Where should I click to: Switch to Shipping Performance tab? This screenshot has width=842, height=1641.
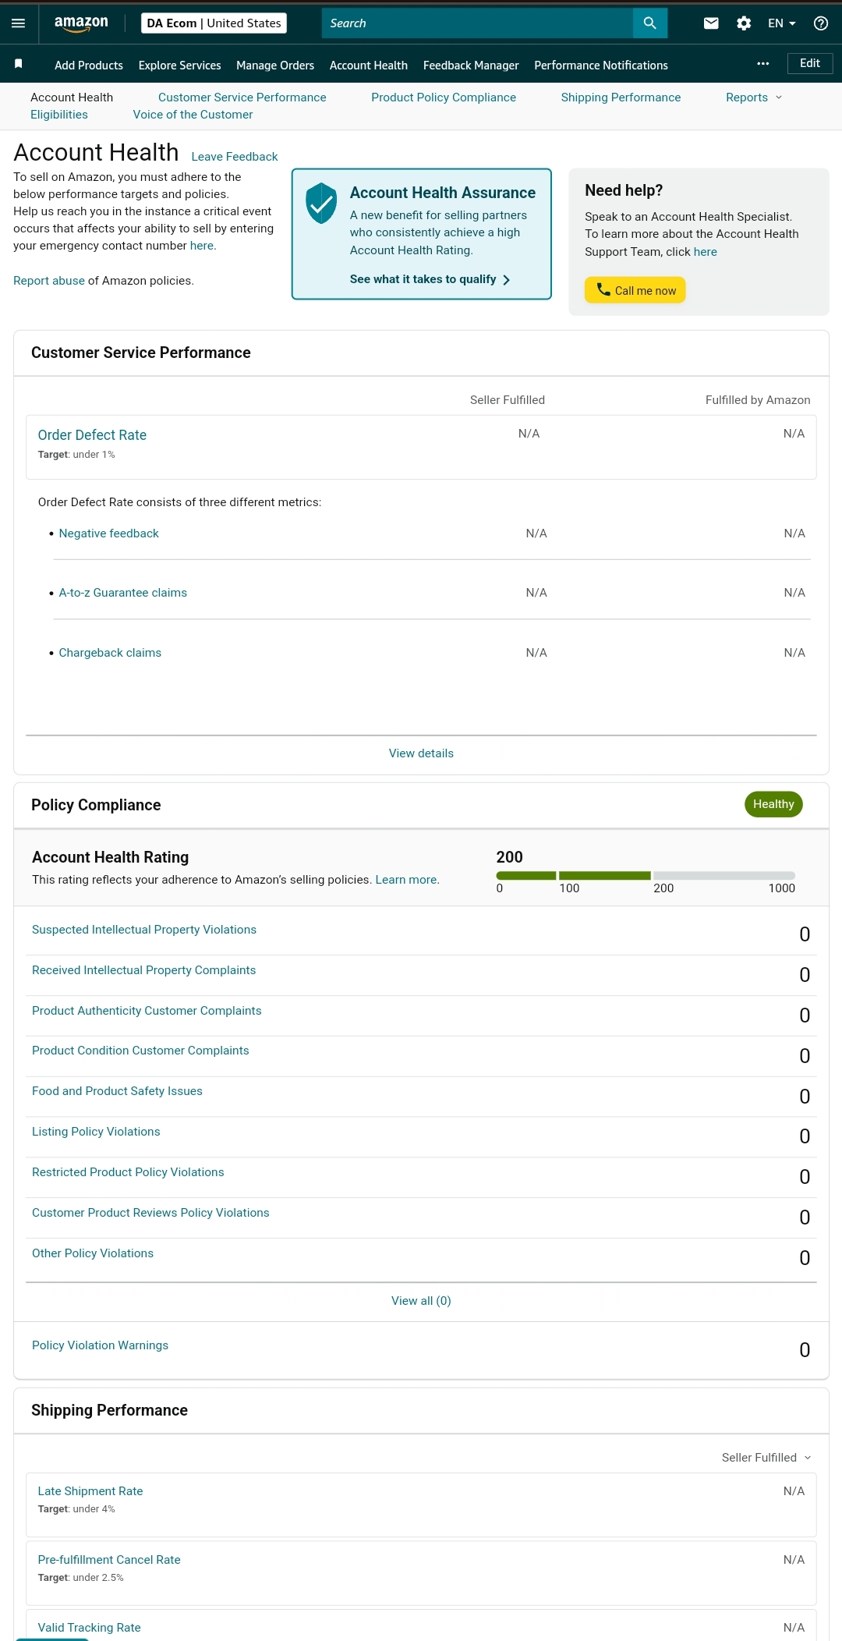pos(621,97)
